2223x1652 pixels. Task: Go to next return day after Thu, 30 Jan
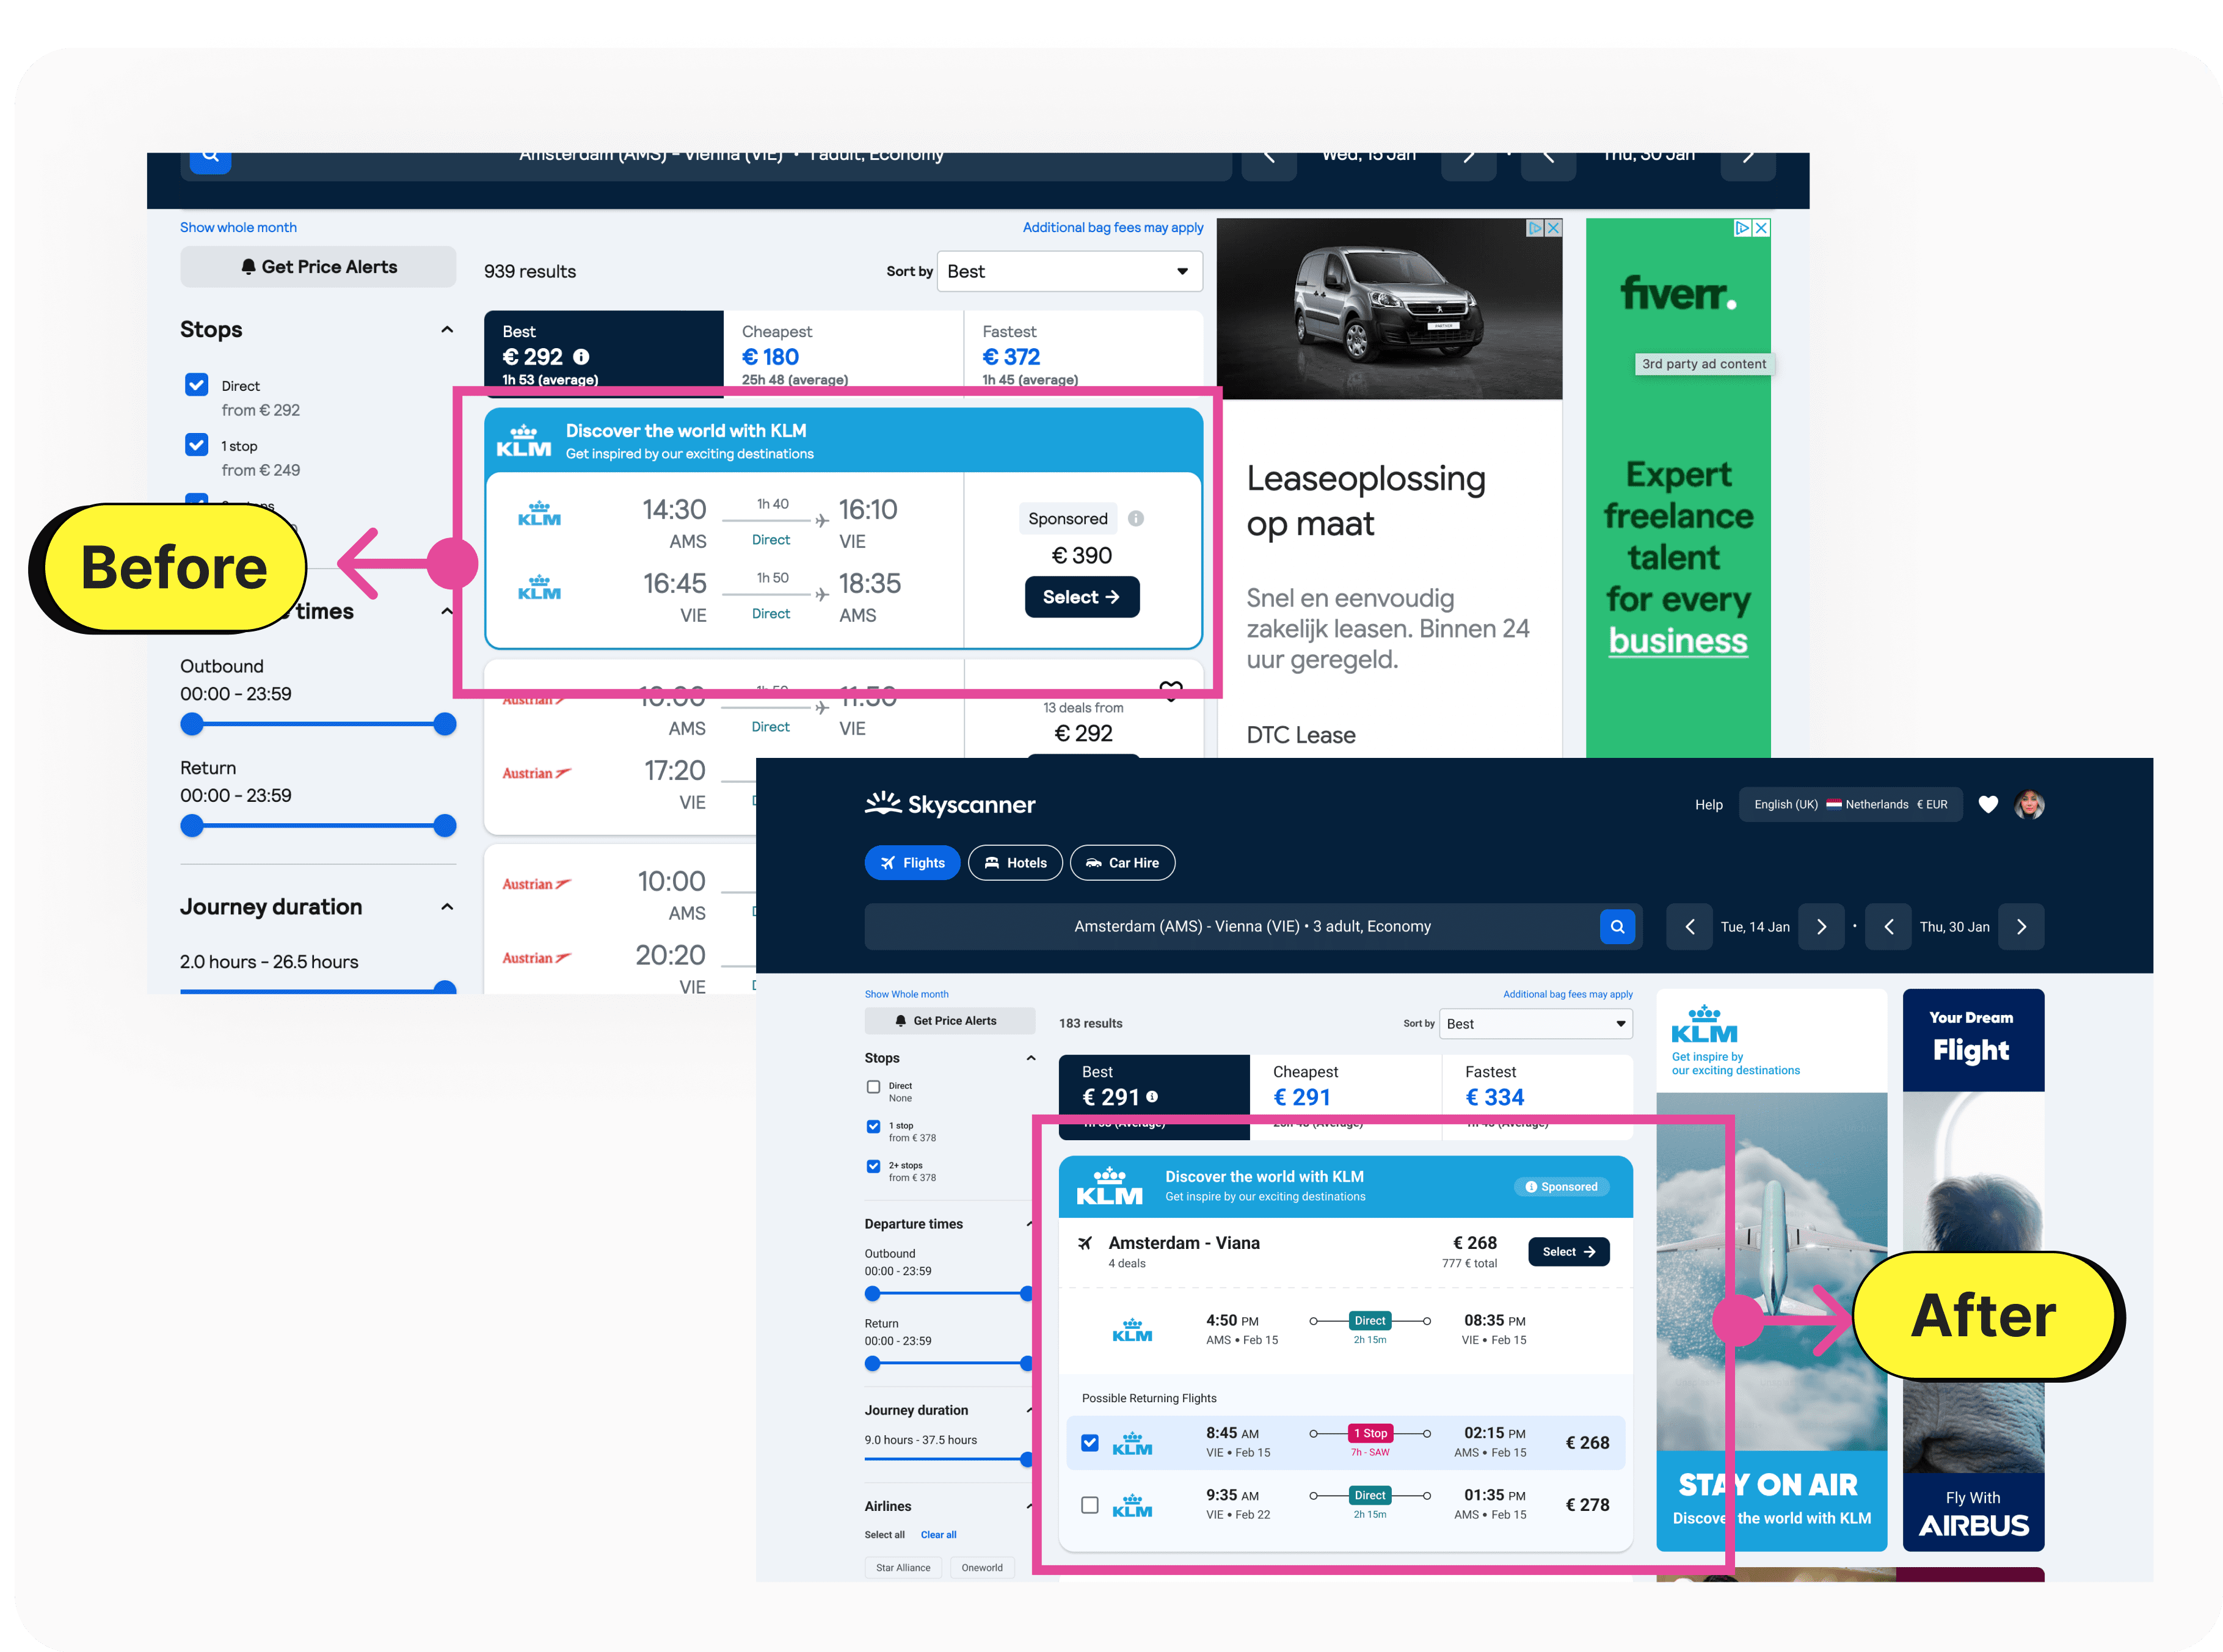(2021, 927)
